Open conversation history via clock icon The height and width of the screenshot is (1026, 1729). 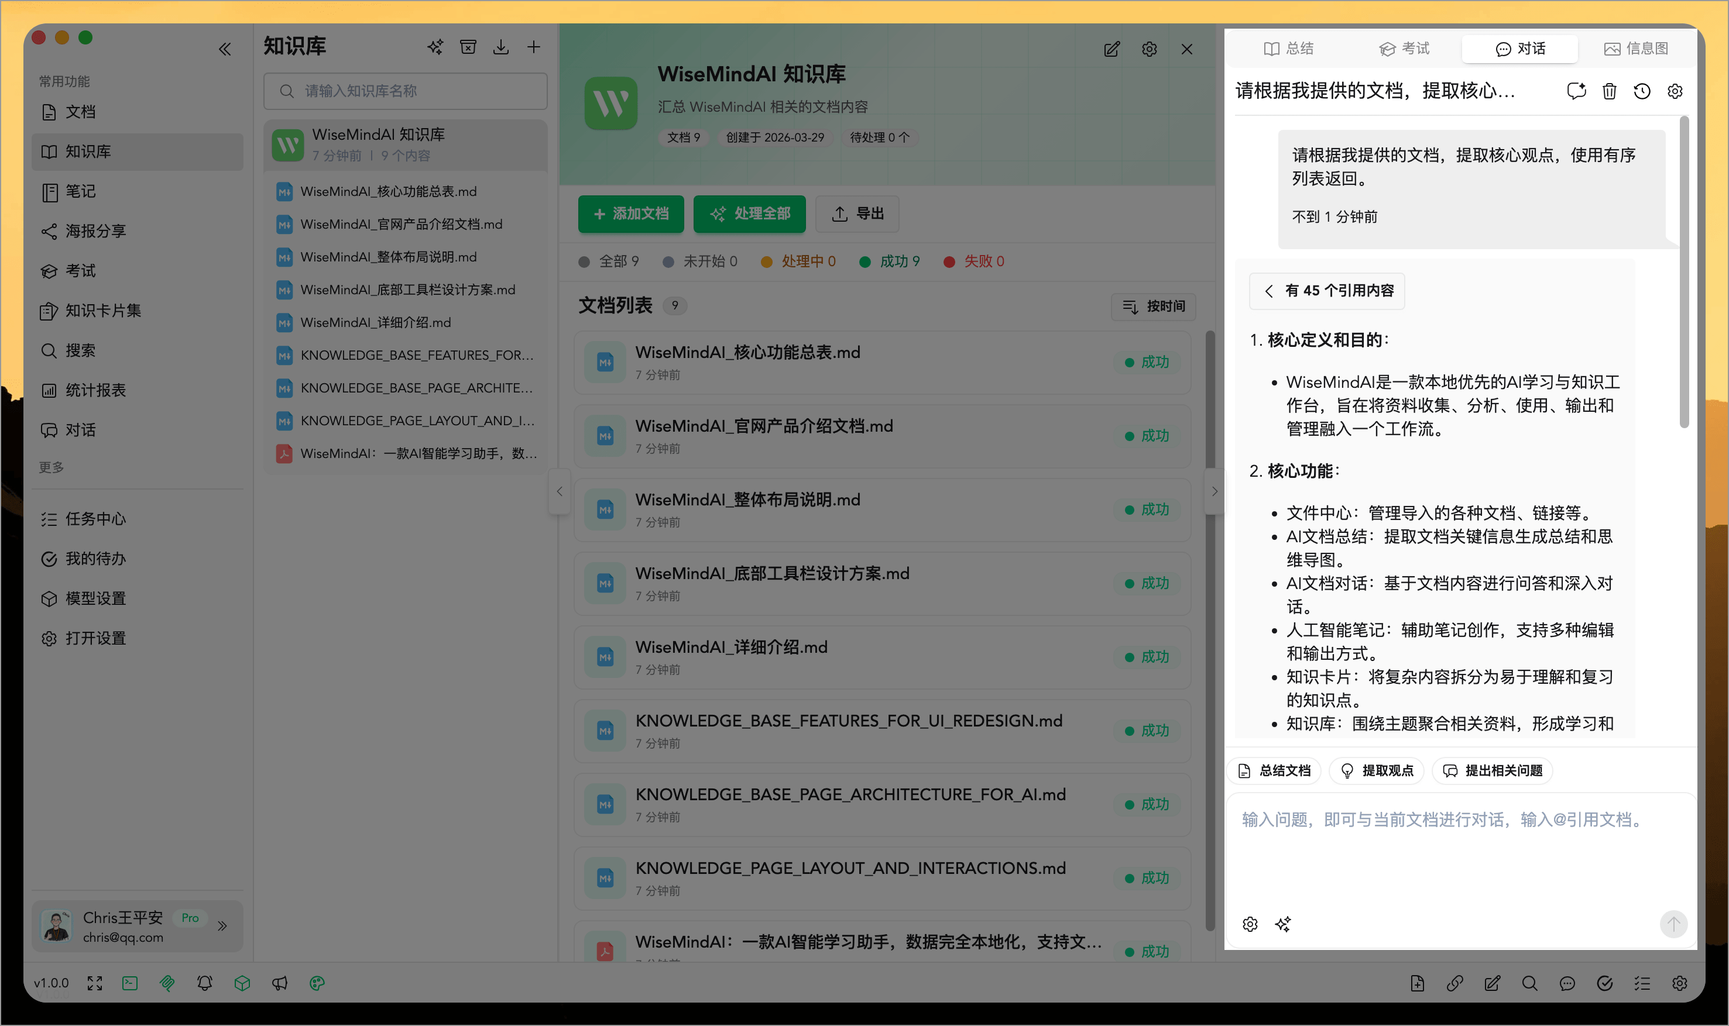click(x=1642, y=91)
